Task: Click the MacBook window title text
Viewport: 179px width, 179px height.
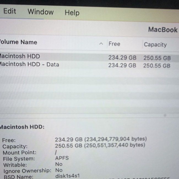Action: [x=163, y=30]
